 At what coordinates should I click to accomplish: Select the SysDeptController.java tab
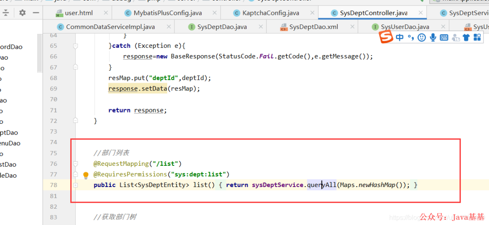click(374, 13)
